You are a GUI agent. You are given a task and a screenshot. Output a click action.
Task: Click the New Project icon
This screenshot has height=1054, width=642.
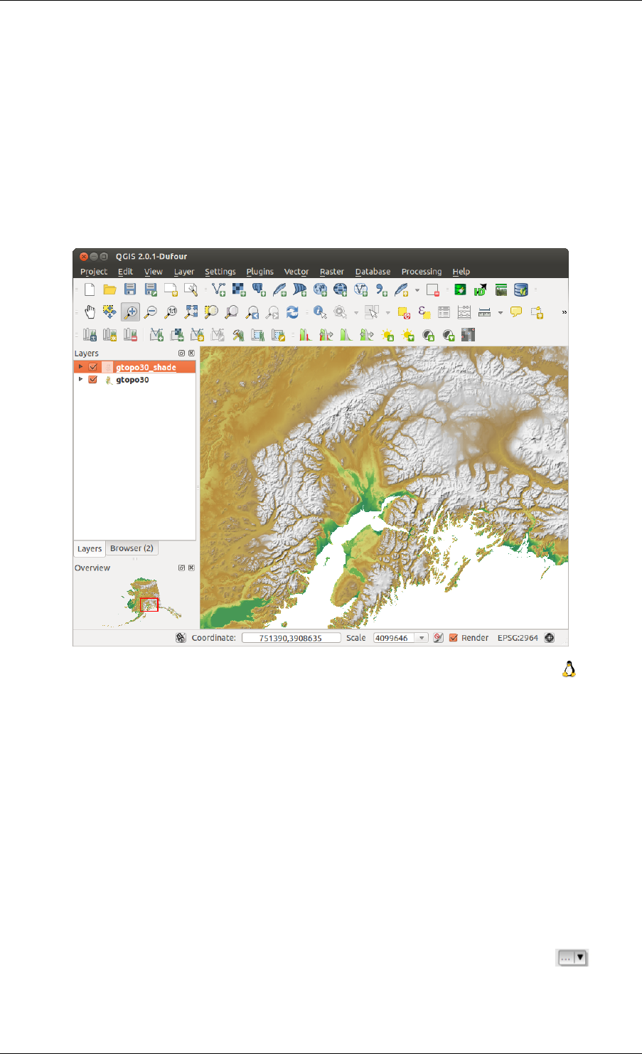[90, 289]
